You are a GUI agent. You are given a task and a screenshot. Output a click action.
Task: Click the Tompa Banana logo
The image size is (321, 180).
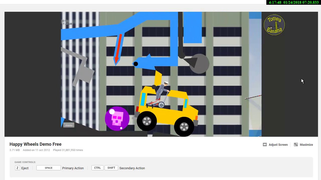point(274,25)
